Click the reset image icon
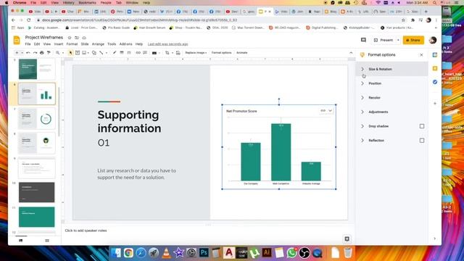Screen dimensions: 464x261 coord(178,53)
